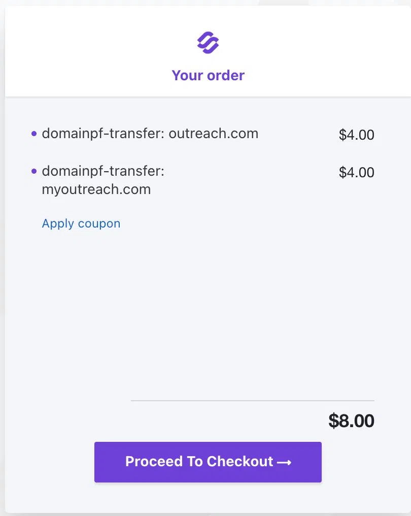Image resolution: width=411 pixels, height=516 pixels.
Task: Select the bullet dot beside myoutreach.com item
Action: (34, 171)
